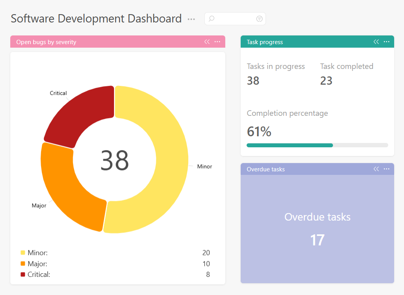This screenshot has height=295, width=404.
Task: Click the large Overdue tasks card label
Action: click(x=318, y=217)
